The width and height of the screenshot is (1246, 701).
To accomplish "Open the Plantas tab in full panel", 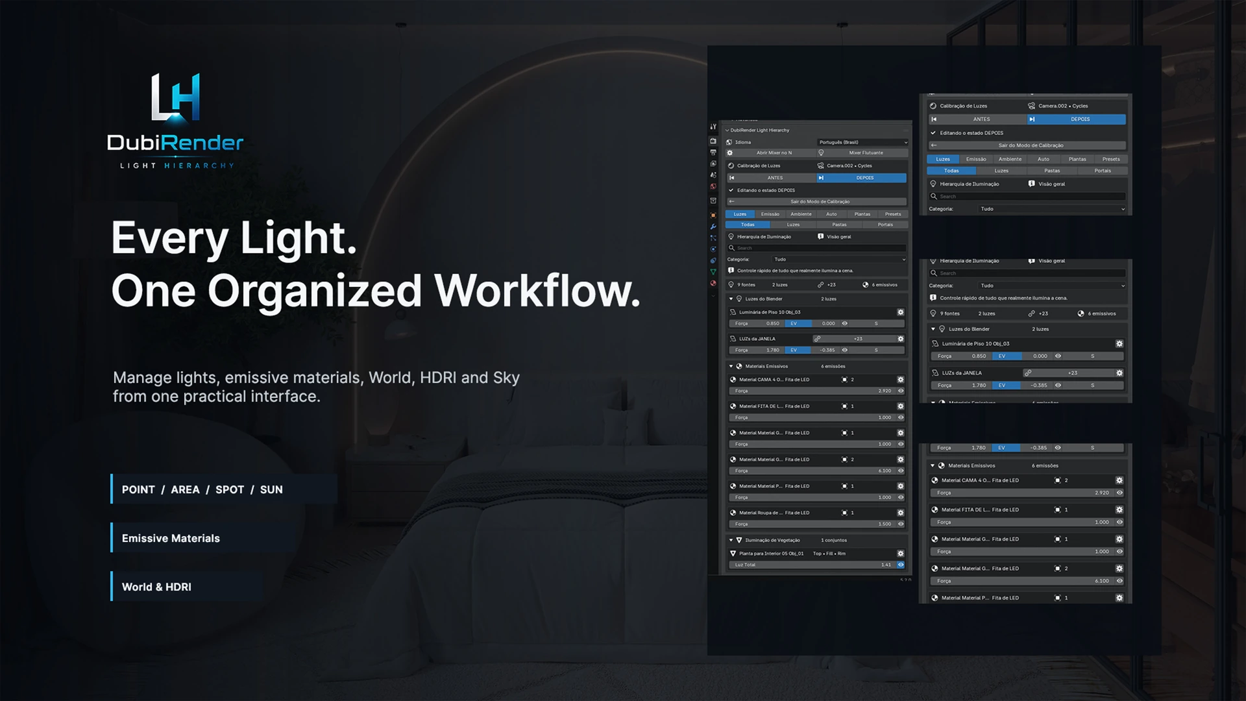I will (862, 214).
